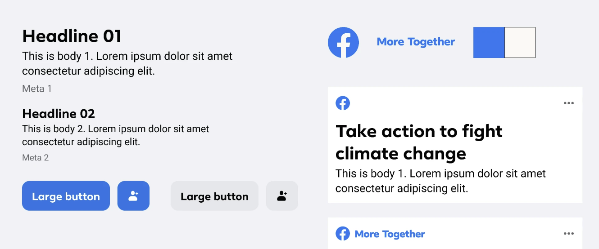
Task: Click the blue add-friend icon button
Action: (133, 196)
